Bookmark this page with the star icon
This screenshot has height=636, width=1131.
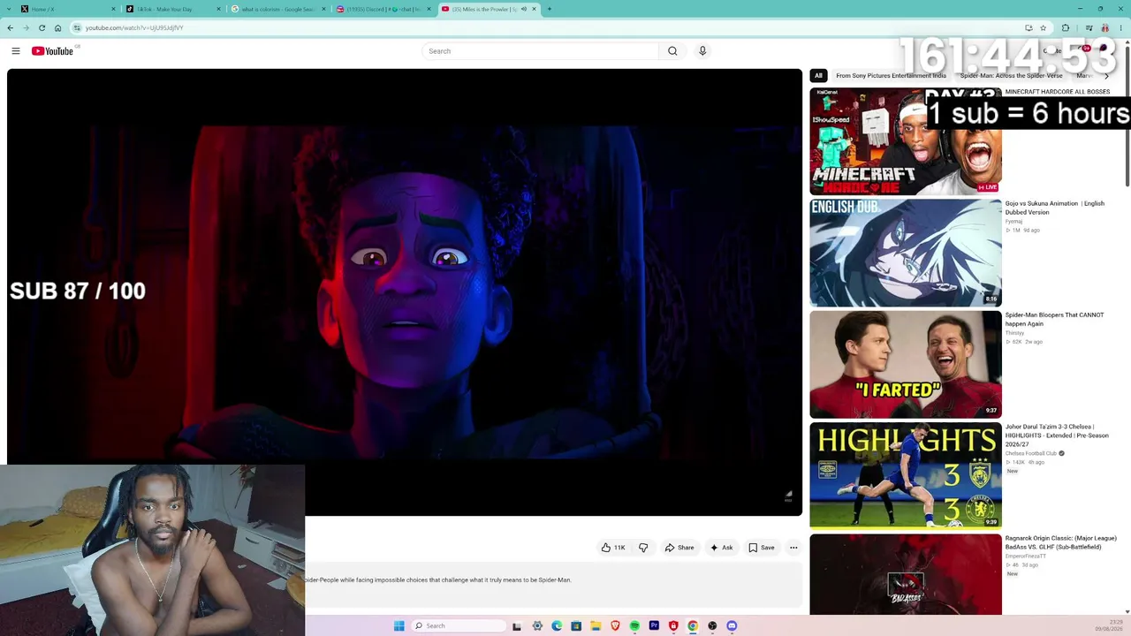coord(1044,27)
